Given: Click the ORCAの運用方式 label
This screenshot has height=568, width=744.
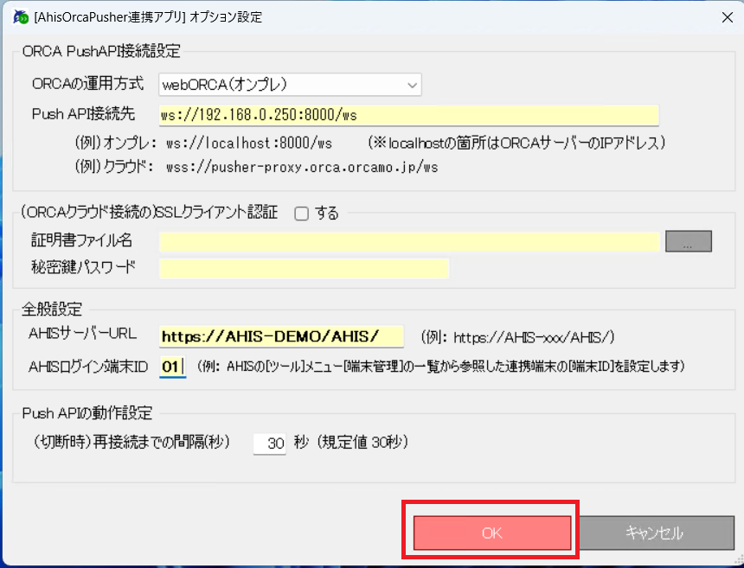Looking at the screenshot, I should click(x=87, y=85).
